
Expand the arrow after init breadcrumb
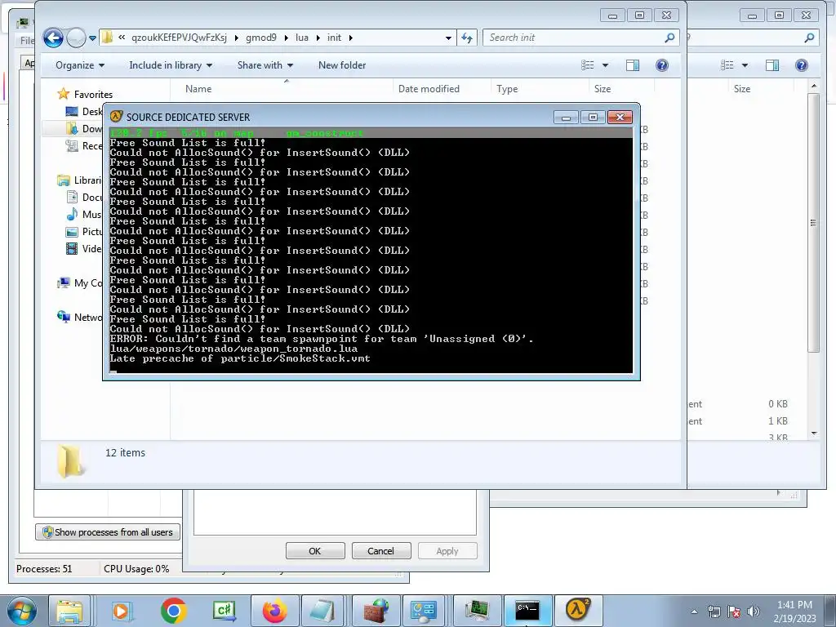[351, 38]
